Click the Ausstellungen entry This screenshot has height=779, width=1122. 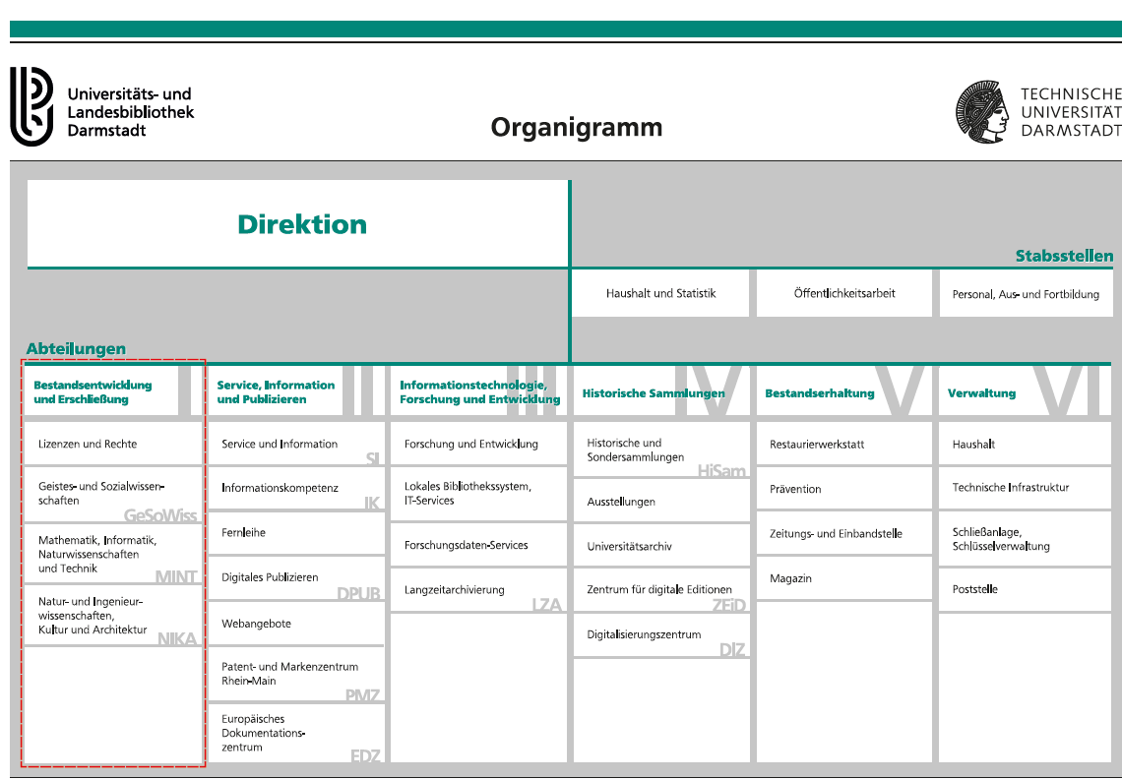click(x=661, y=502)
